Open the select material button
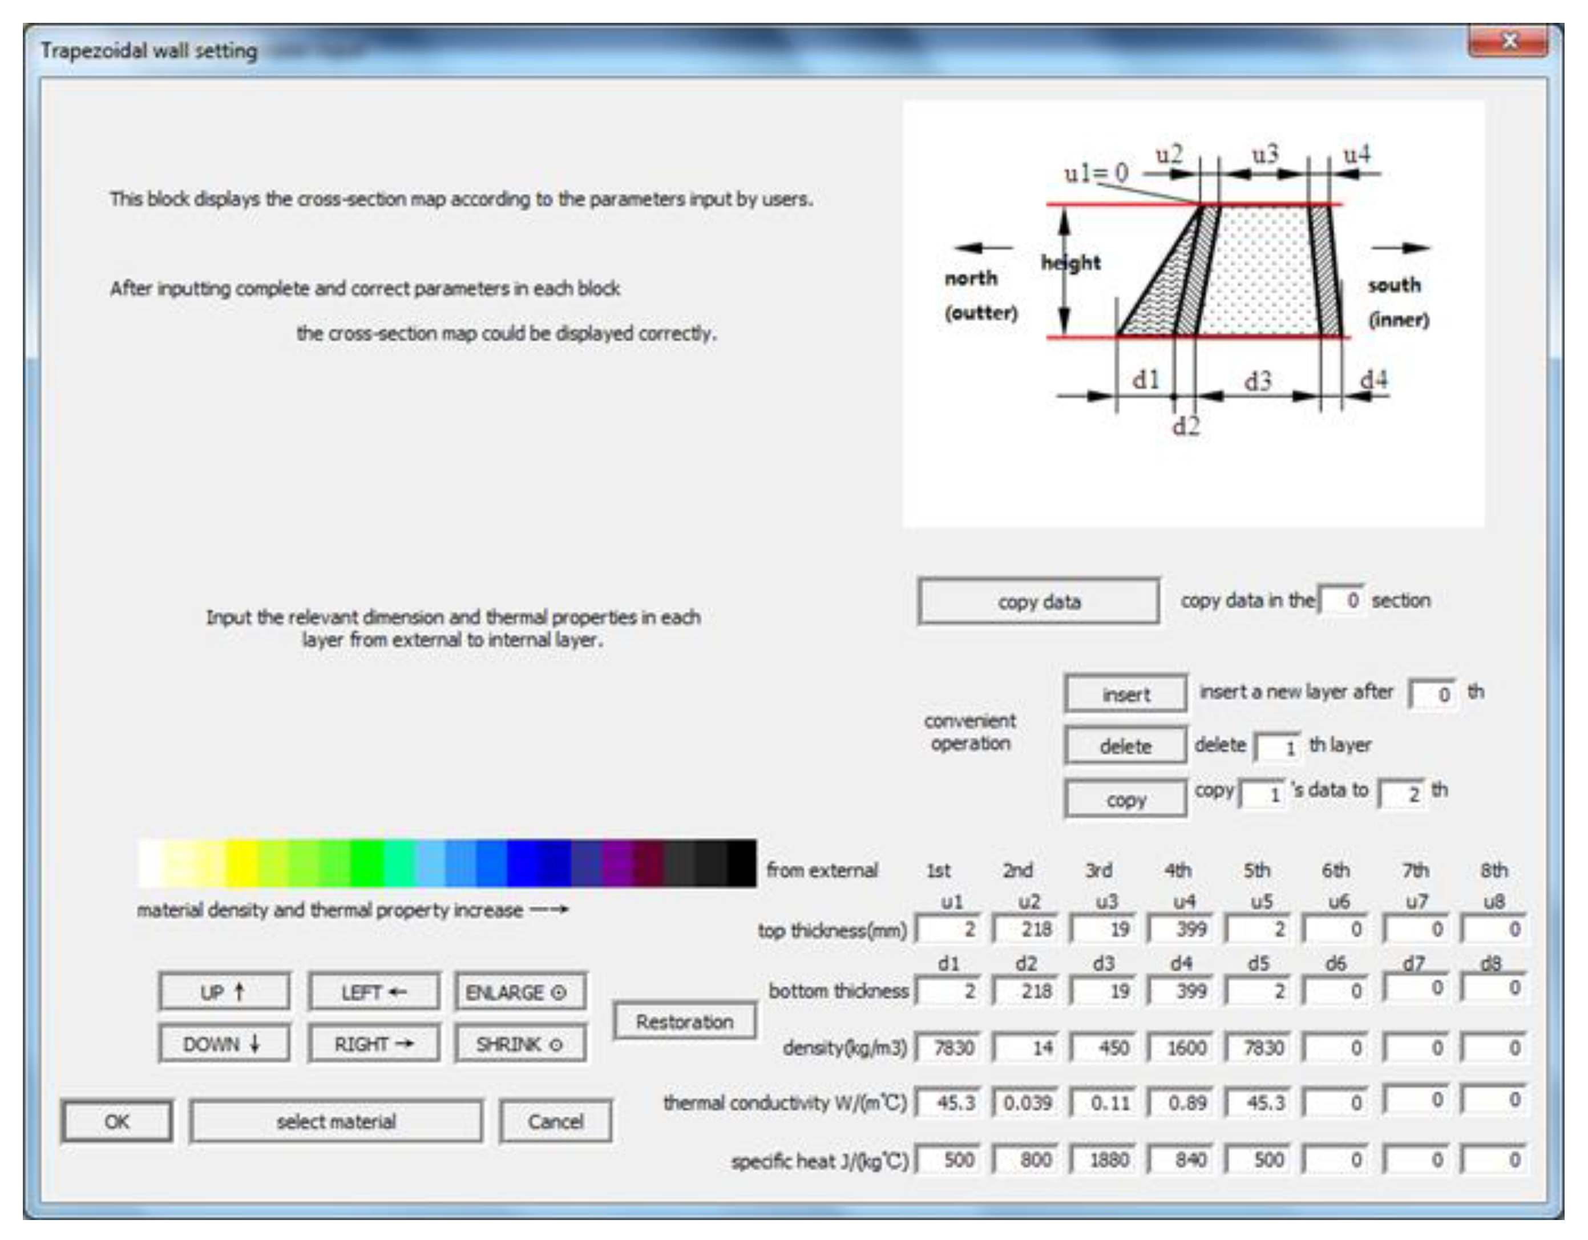The height and width of the screenshot is (1240, 1588). [336, 1121]
